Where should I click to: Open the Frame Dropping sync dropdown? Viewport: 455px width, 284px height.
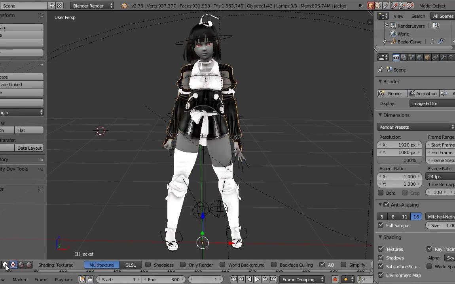click(302, 279)
